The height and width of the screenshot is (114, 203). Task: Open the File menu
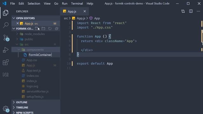tap(13, 3)
